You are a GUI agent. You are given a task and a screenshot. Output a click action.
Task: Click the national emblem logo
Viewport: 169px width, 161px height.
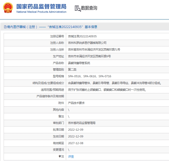coord(8,8)
